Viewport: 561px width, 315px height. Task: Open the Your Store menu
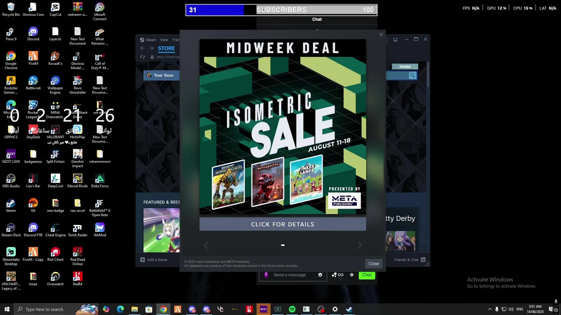pos(160,75)
